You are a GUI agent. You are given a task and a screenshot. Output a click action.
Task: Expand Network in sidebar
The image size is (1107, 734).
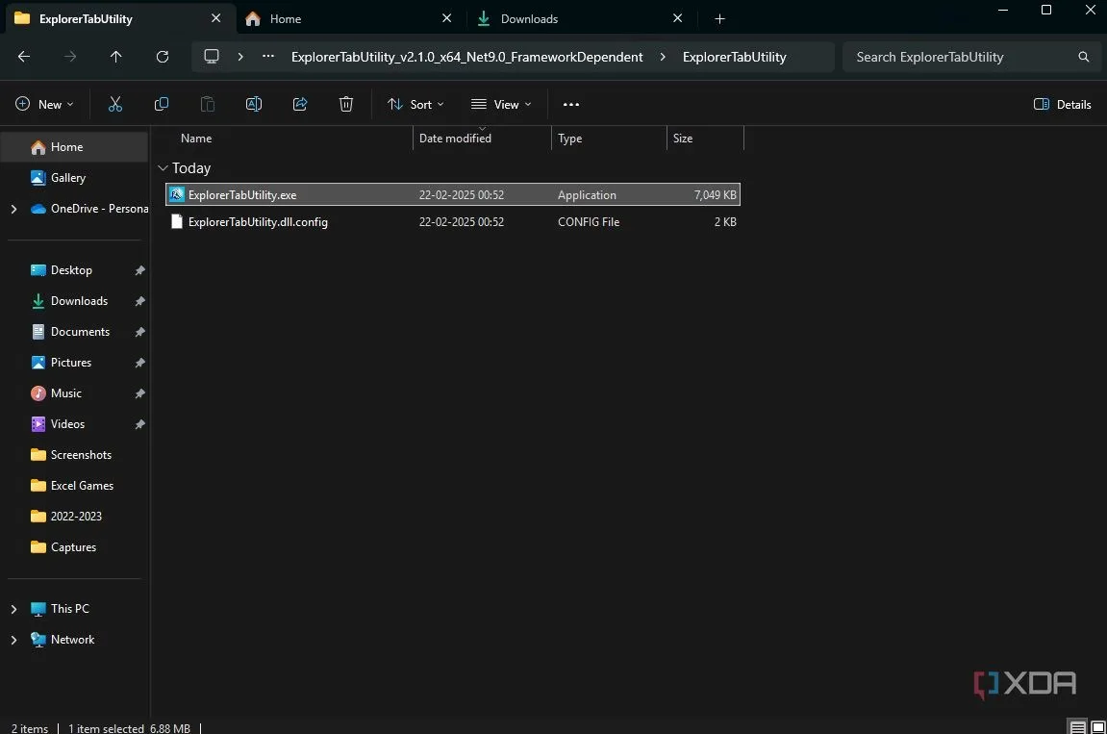pos(13,640)
